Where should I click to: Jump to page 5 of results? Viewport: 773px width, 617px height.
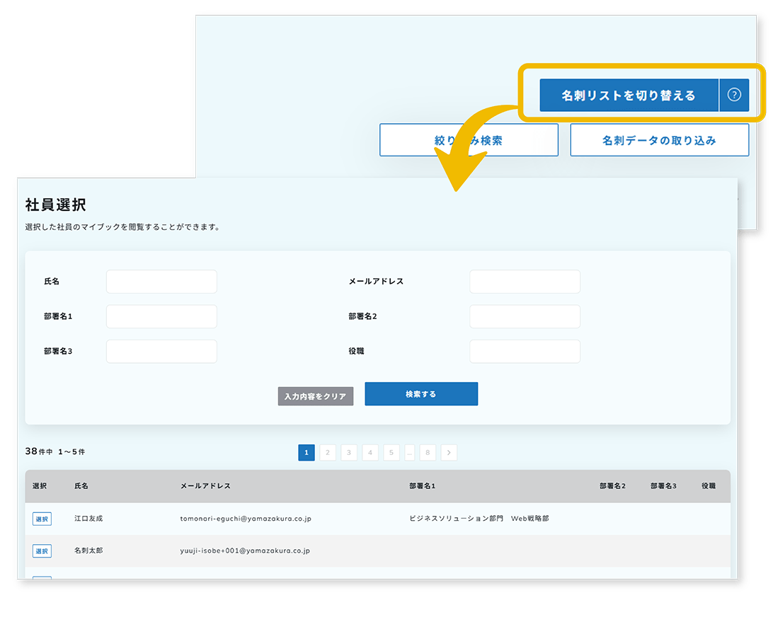[x=391, y=452]
